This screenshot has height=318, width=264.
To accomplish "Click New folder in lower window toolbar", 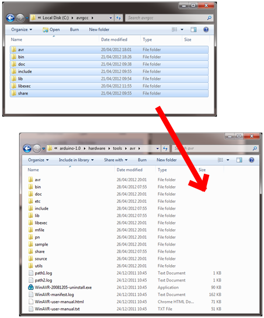I will (166, 160).
